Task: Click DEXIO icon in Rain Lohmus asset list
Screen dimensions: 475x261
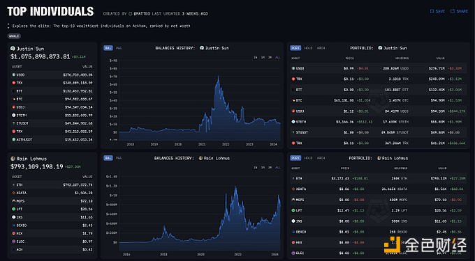Action: tap(14, 226)
